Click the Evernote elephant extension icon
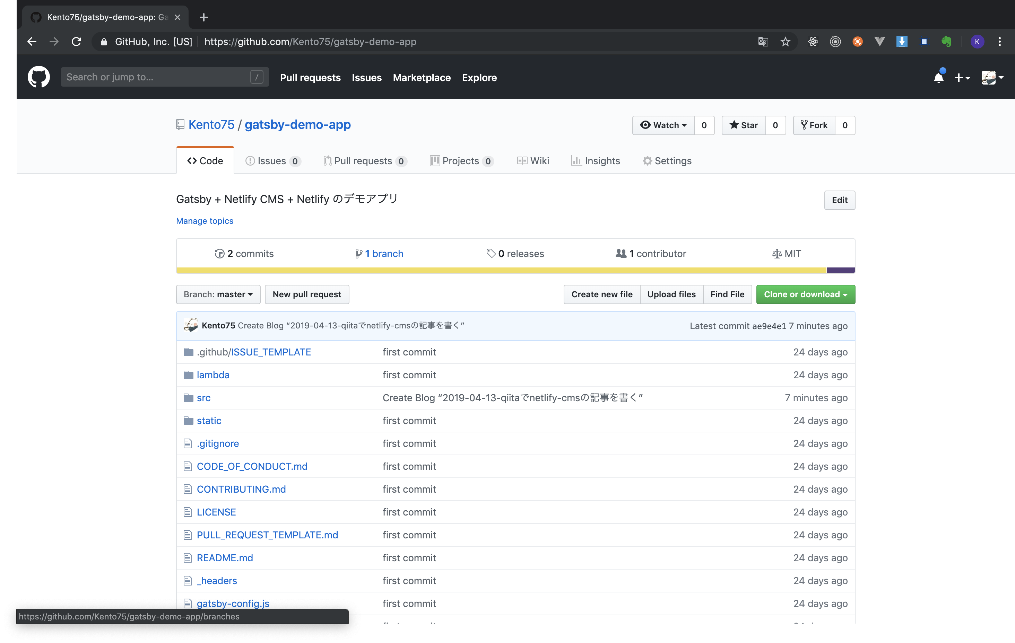Screen dimensions: 1015x643 point(946,42)
